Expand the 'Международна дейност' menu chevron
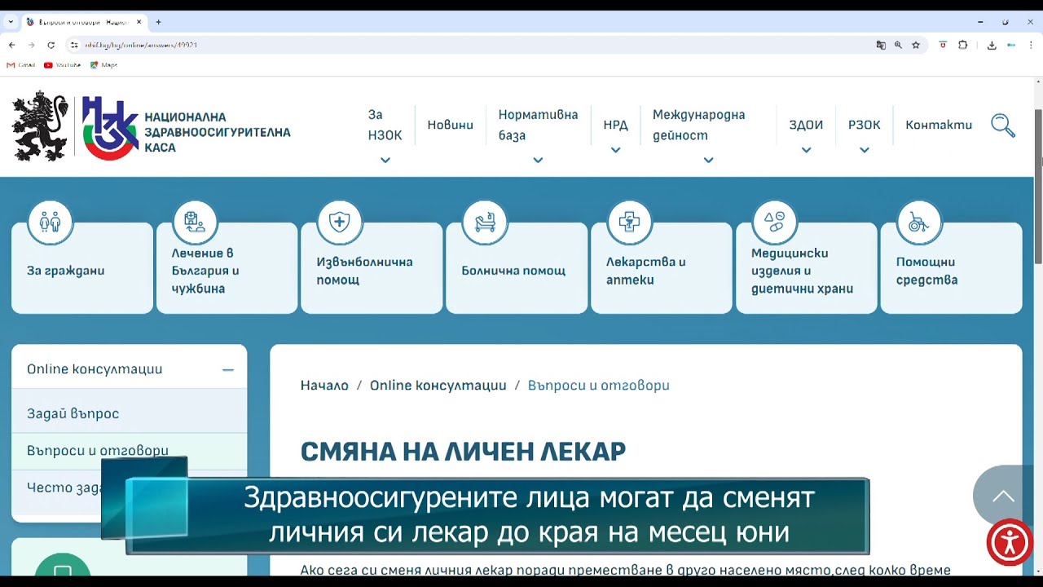The width and height of the screenshot is (1043, 587). point(708,160)
